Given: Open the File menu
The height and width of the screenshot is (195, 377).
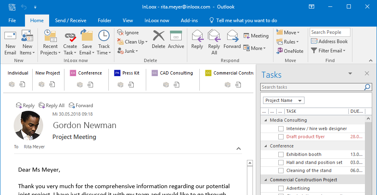Looking at the screenshot, I should [12, 21].
